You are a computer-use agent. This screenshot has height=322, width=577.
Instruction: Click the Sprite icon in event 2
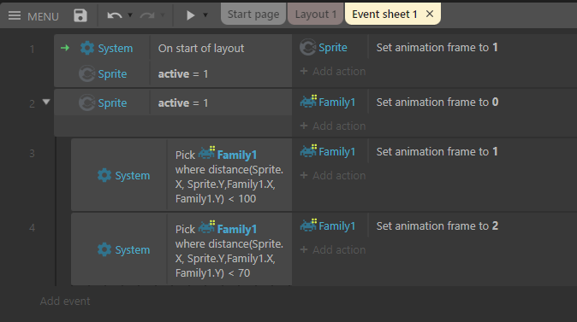pyautogui.click(x=86, y=102)
